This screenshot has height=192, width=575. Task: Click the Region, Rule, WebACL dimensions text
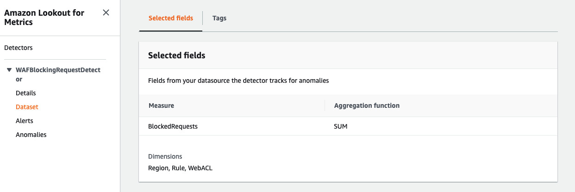(180, 168)
